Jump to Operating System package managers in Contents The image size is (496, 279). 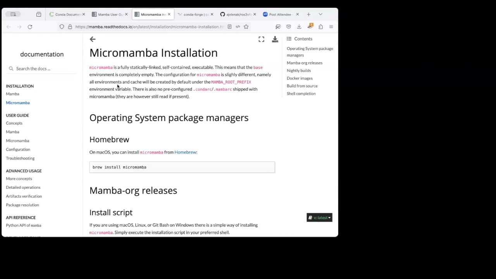point(310,52)
